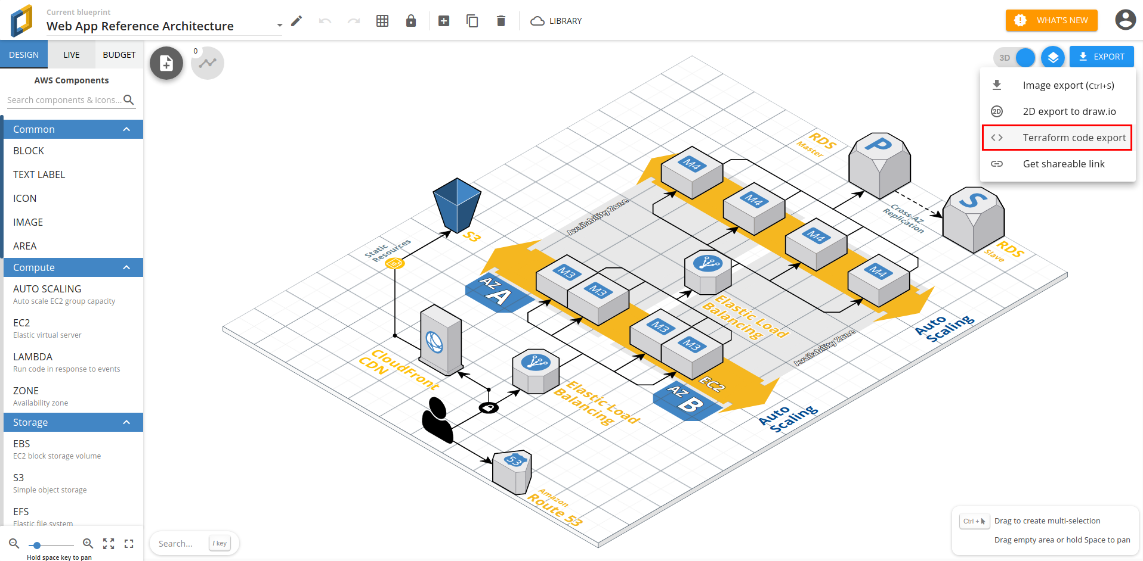Click the blue layers icon near Export
The height and width of the screenshot is (561, 1143).
(1053, 57)
